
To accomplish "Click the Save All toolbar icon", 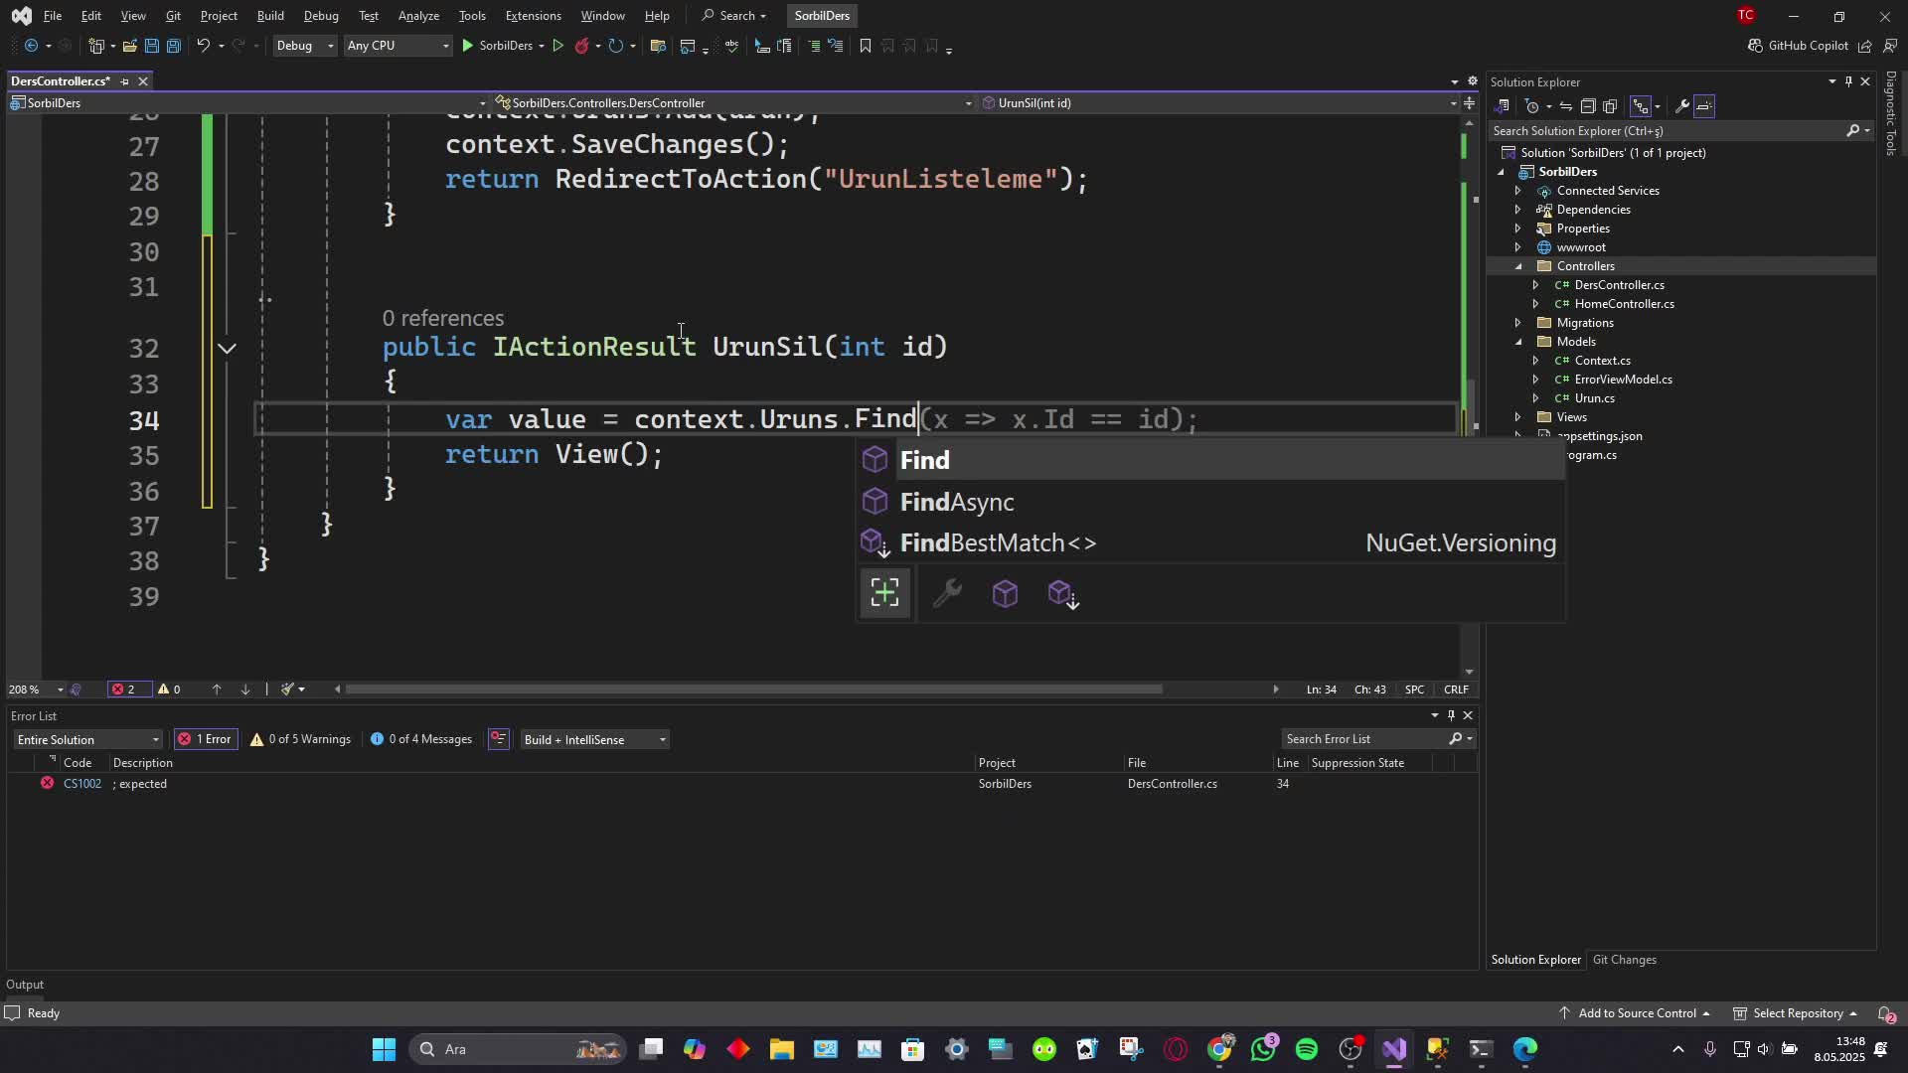I will (x=173, y=46).
